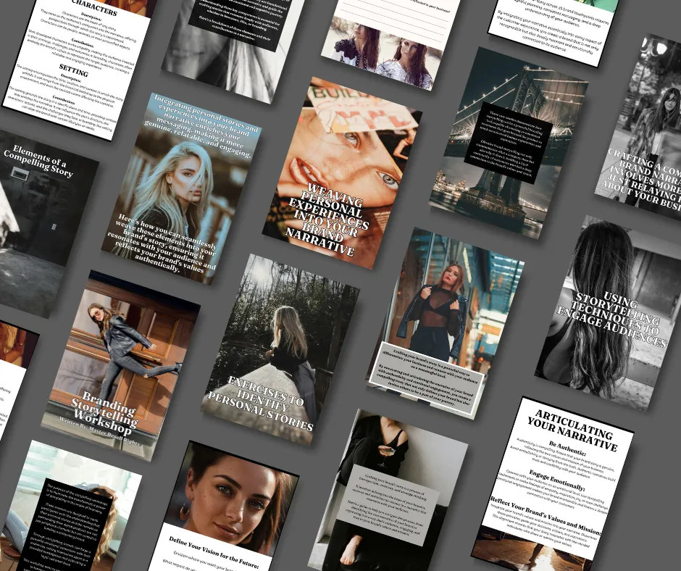Click the 'Be Authentic:' subheading
681x571 pixels.
coord(568,449)
